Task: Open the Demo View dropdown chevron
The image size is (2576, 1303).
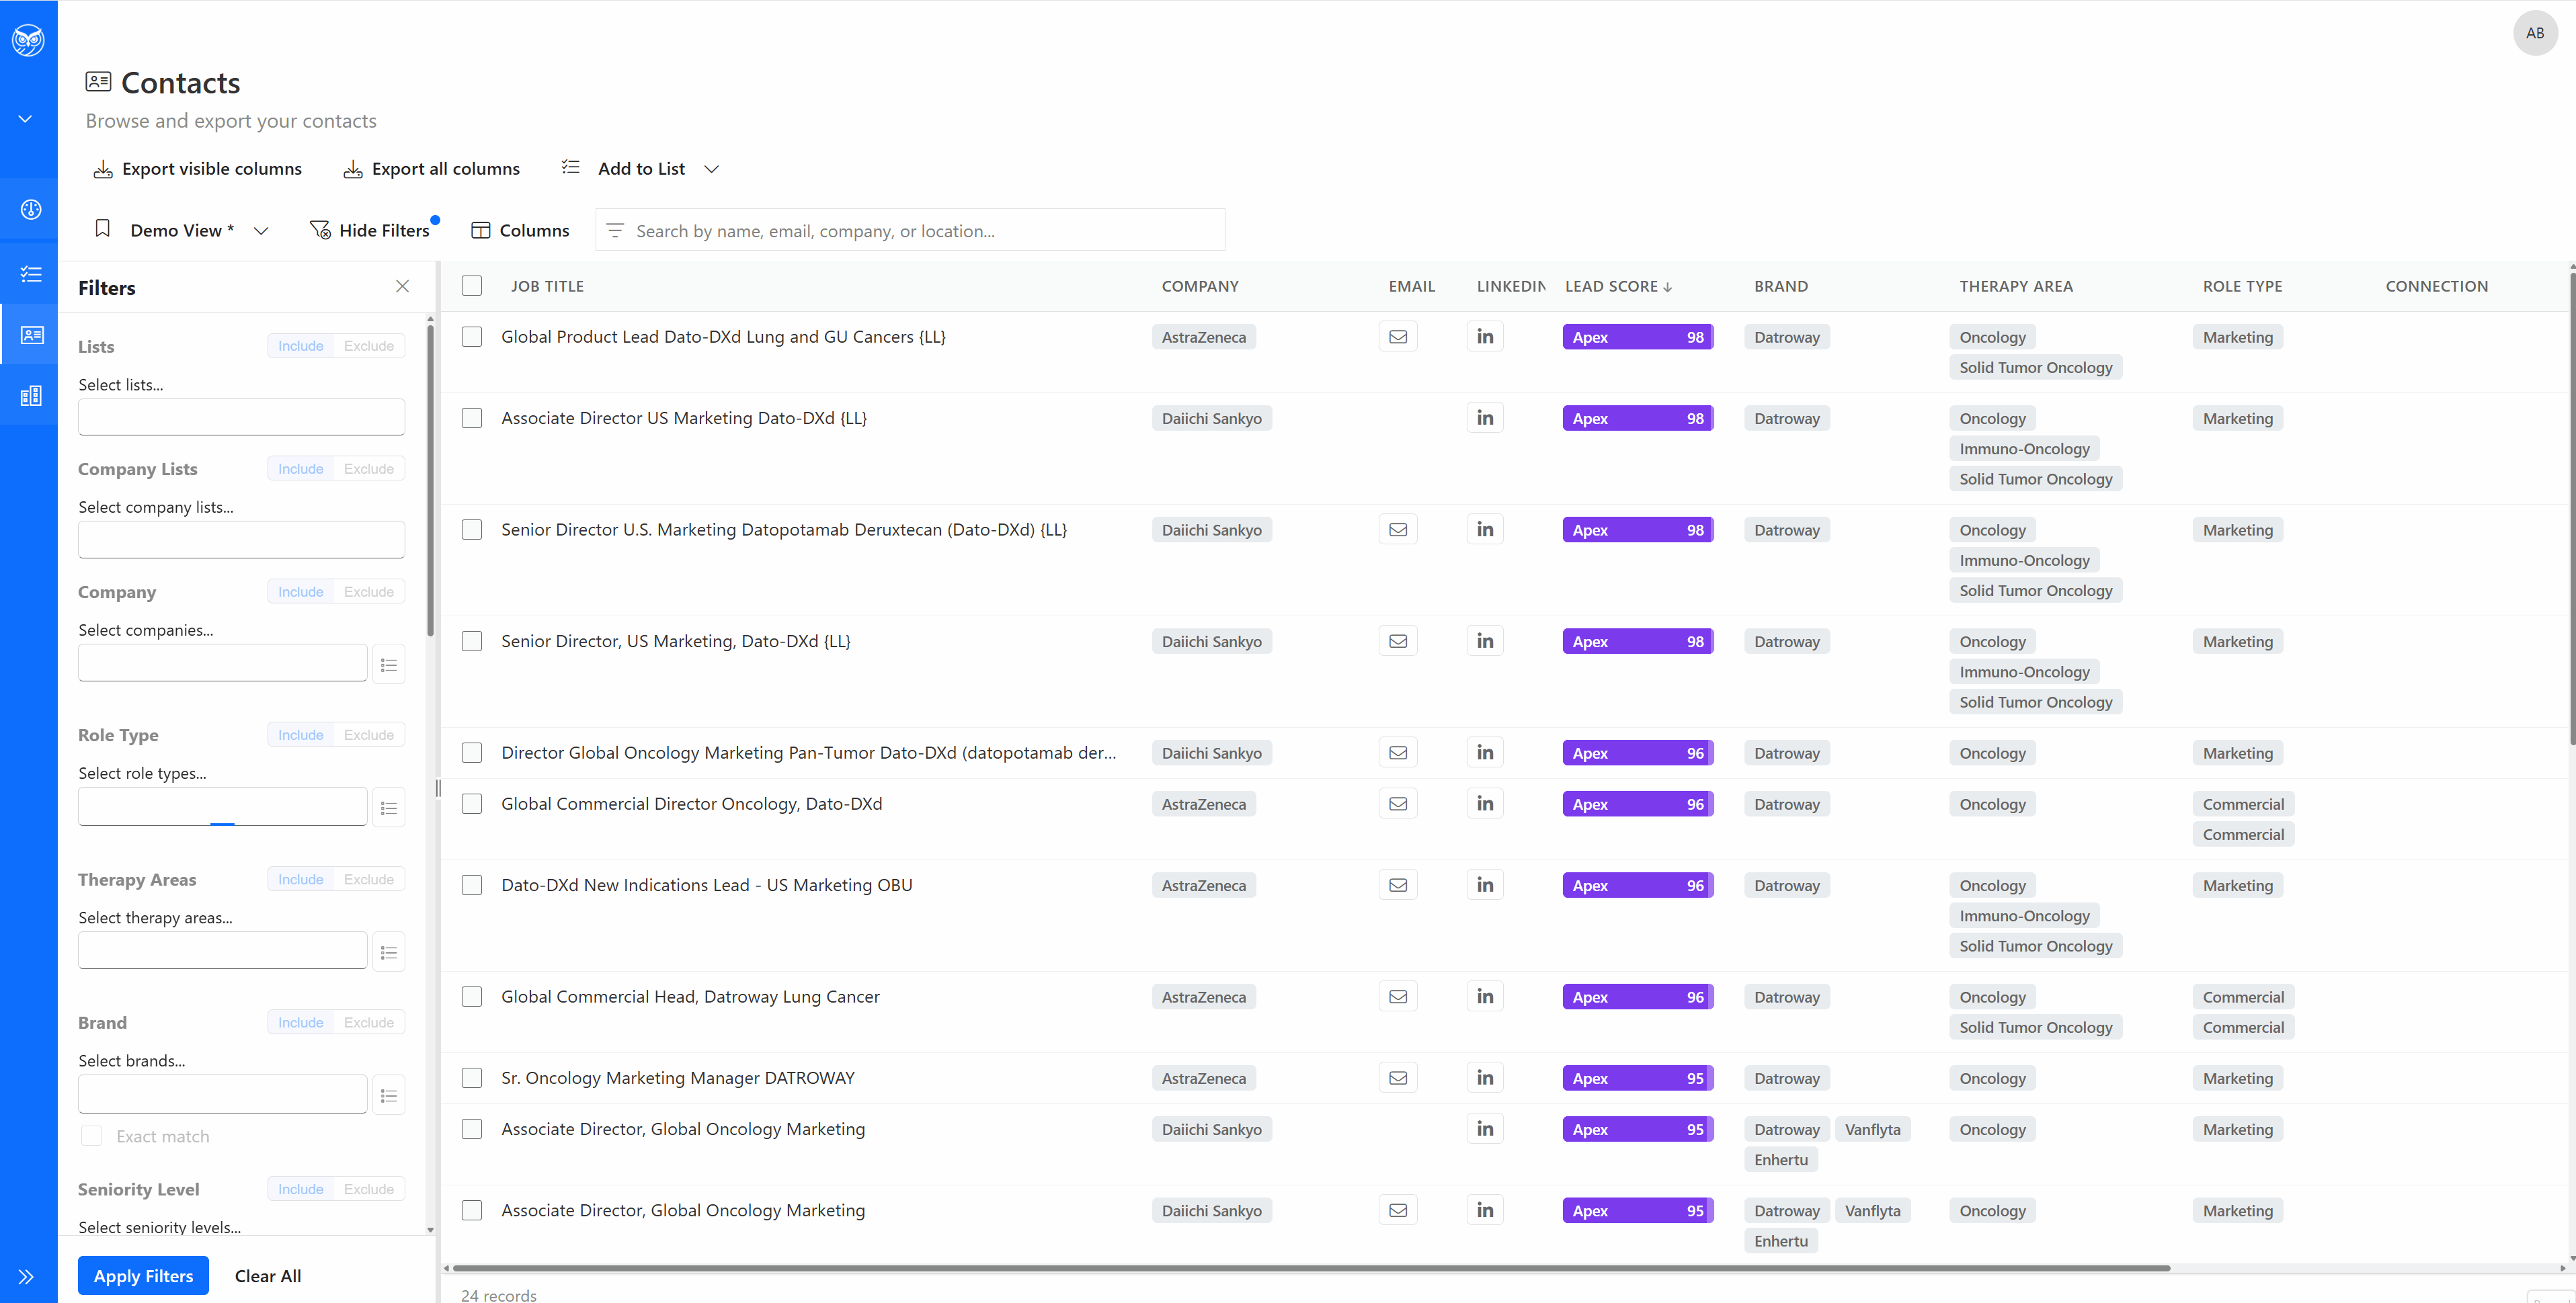Action: point(261,231)
